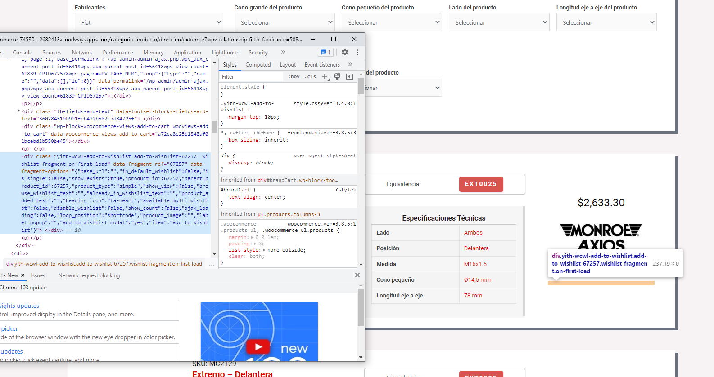This screenshot has height=377, width=714.
Task: Expand padding shorthand property triangle
Action: (x=255, y=243)
